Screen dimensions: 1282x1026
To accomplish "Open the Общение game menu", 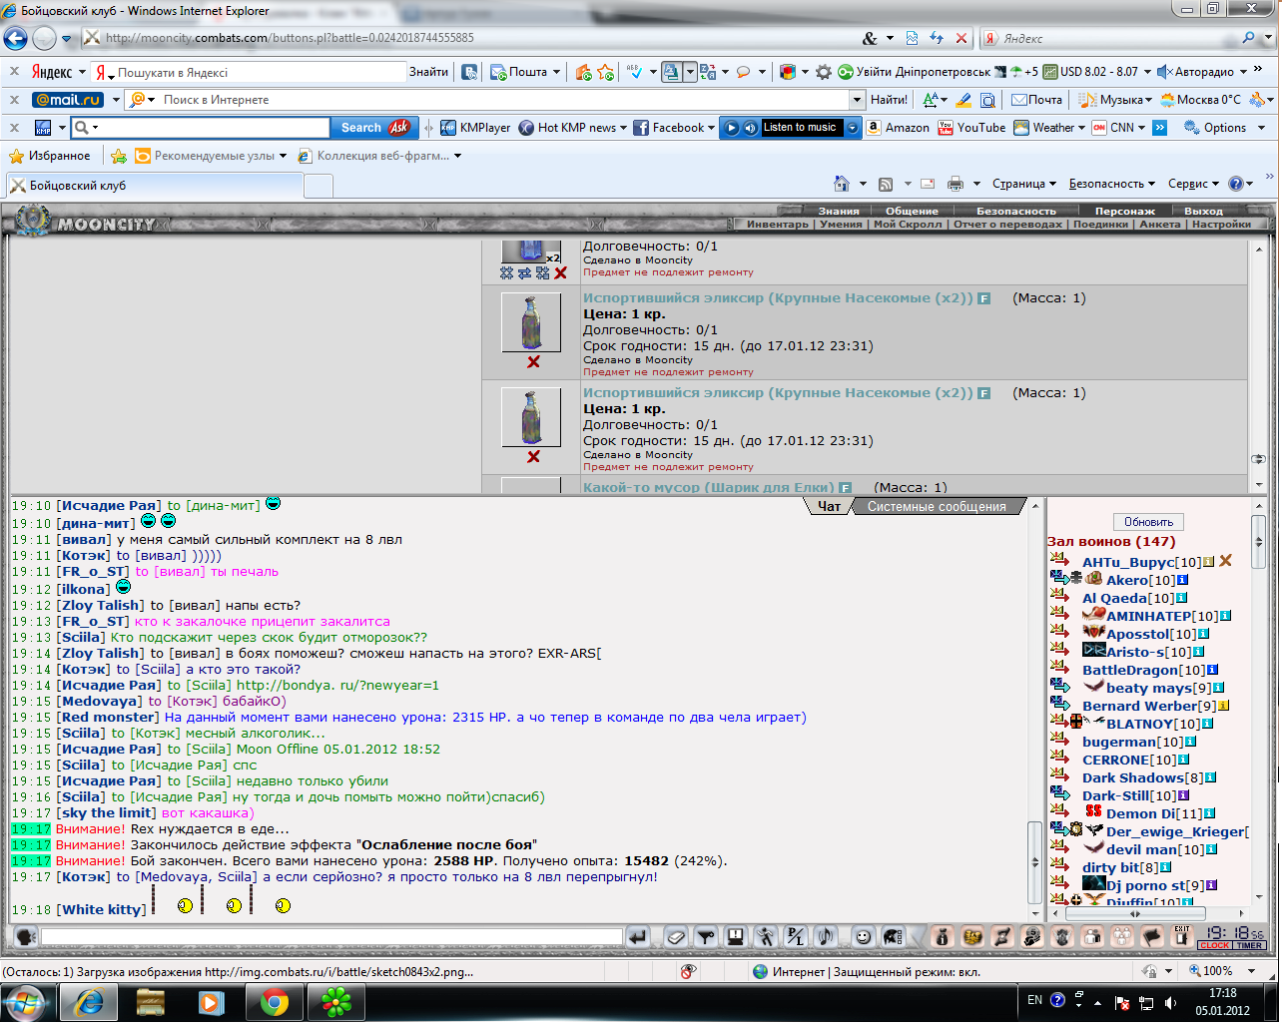I will pyautogui.click(x=912, y=211).
